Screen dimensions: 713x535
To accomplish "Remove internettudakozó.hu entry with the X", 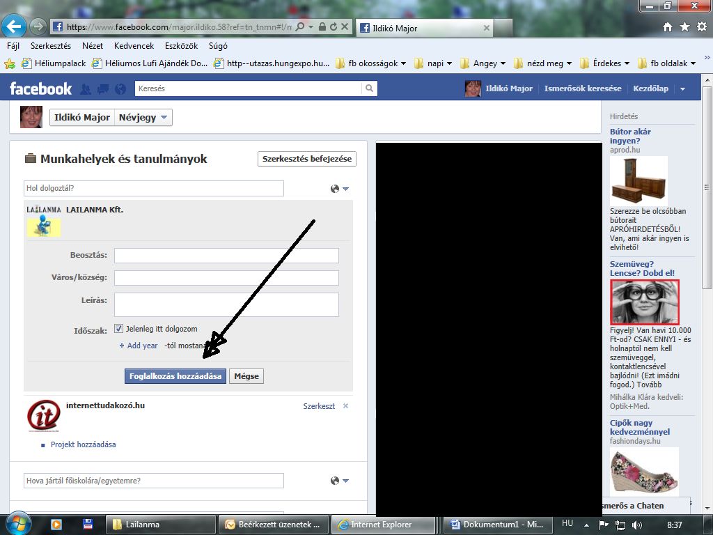I will tap(345, 406).
